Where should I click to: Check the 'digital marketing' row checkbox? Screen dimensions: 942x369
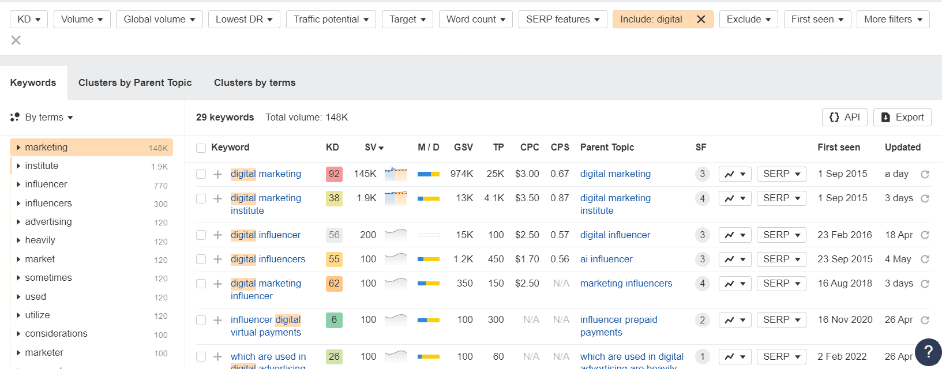201,174
